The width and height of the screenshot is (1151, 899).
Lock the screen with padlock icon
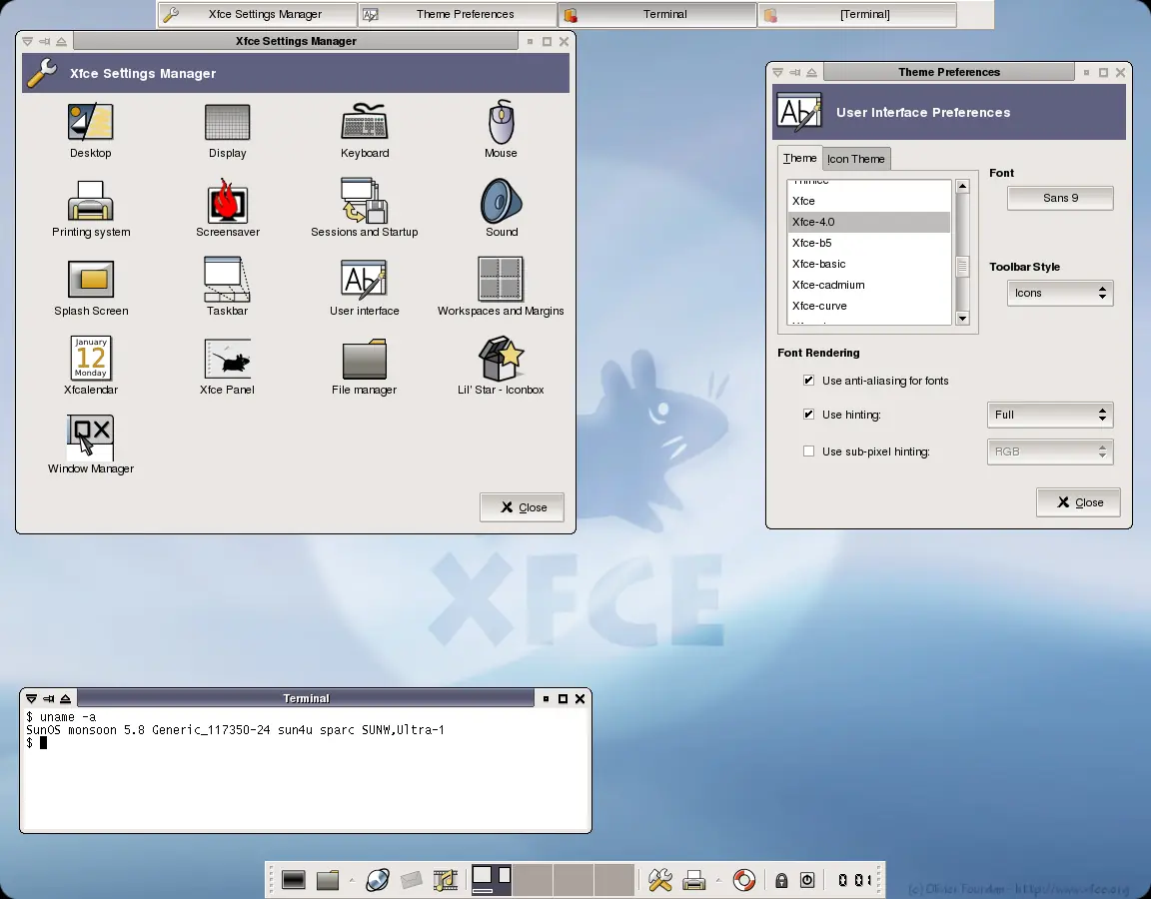(x=781, y=881)
